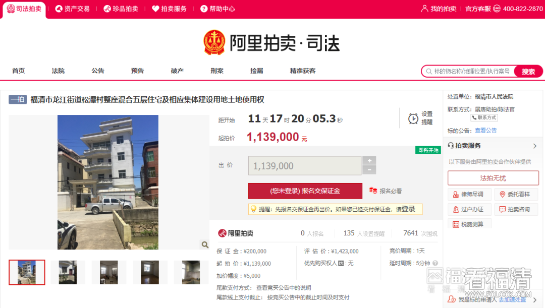View the main building photo
The image size is (545, 308).
[x=108, y=182]
